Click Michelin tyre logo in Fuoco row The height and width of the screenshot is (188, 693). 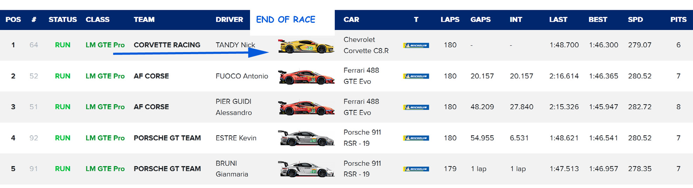[x=416, y=76]
